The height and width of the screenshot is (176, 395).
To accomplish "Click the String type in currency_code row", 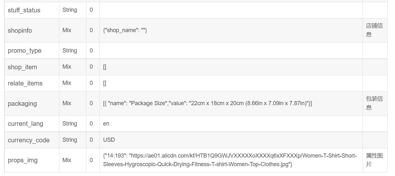I will point(69,140).
